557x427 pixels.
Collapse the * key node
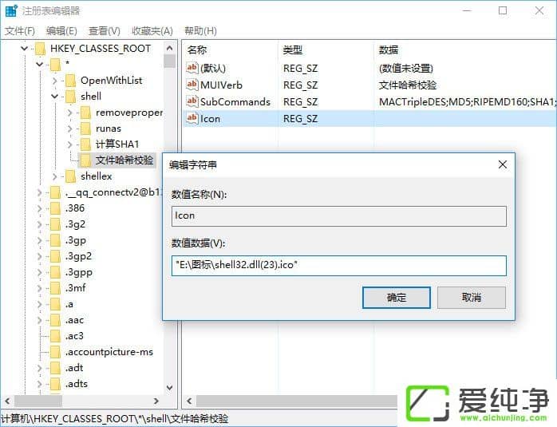pyautogui.click(x=39, y=65)
